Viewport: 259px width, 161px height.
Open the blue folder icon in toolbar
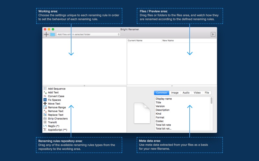pos(52,34)
